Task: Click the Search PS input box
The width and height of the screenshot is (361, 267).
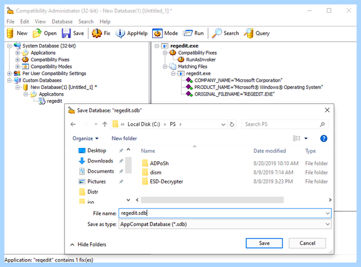Action: (x=285, y=124)
